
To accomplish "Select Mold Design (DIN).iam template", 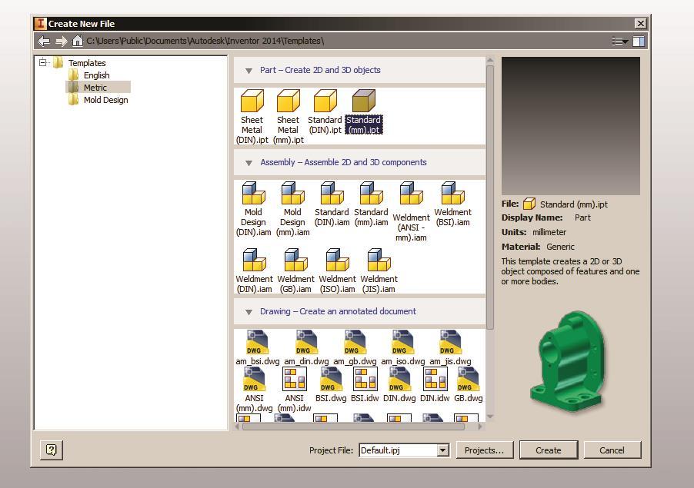I will point(253,208).
